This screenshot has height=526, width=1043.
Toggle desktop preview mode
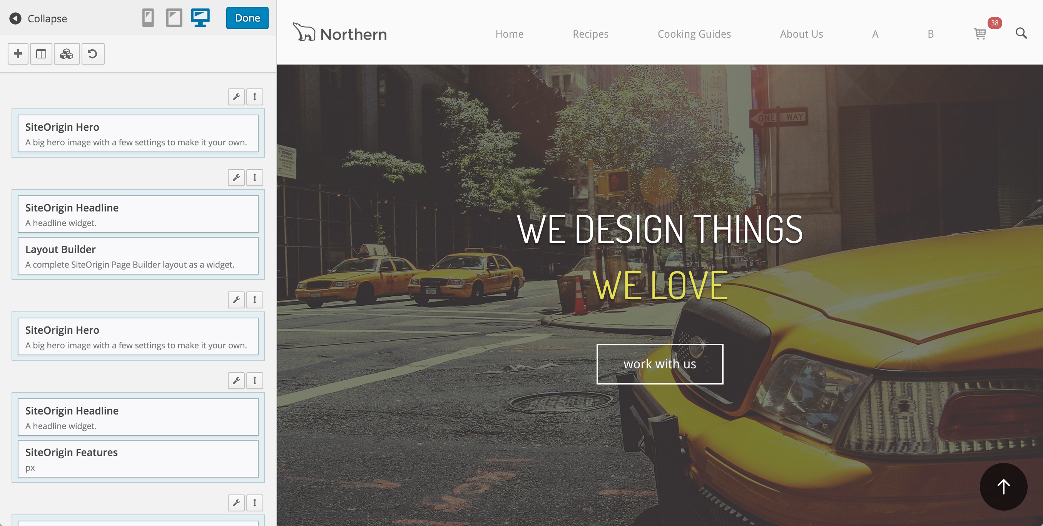(201, 18)
